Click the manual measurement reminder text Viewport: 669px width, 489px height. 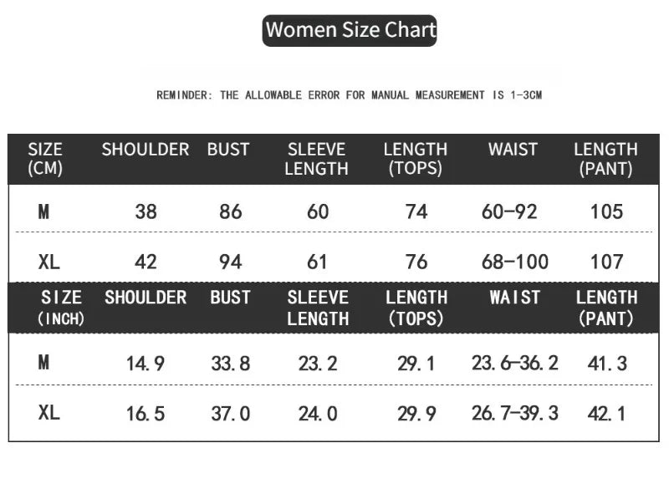click(349, 95)
